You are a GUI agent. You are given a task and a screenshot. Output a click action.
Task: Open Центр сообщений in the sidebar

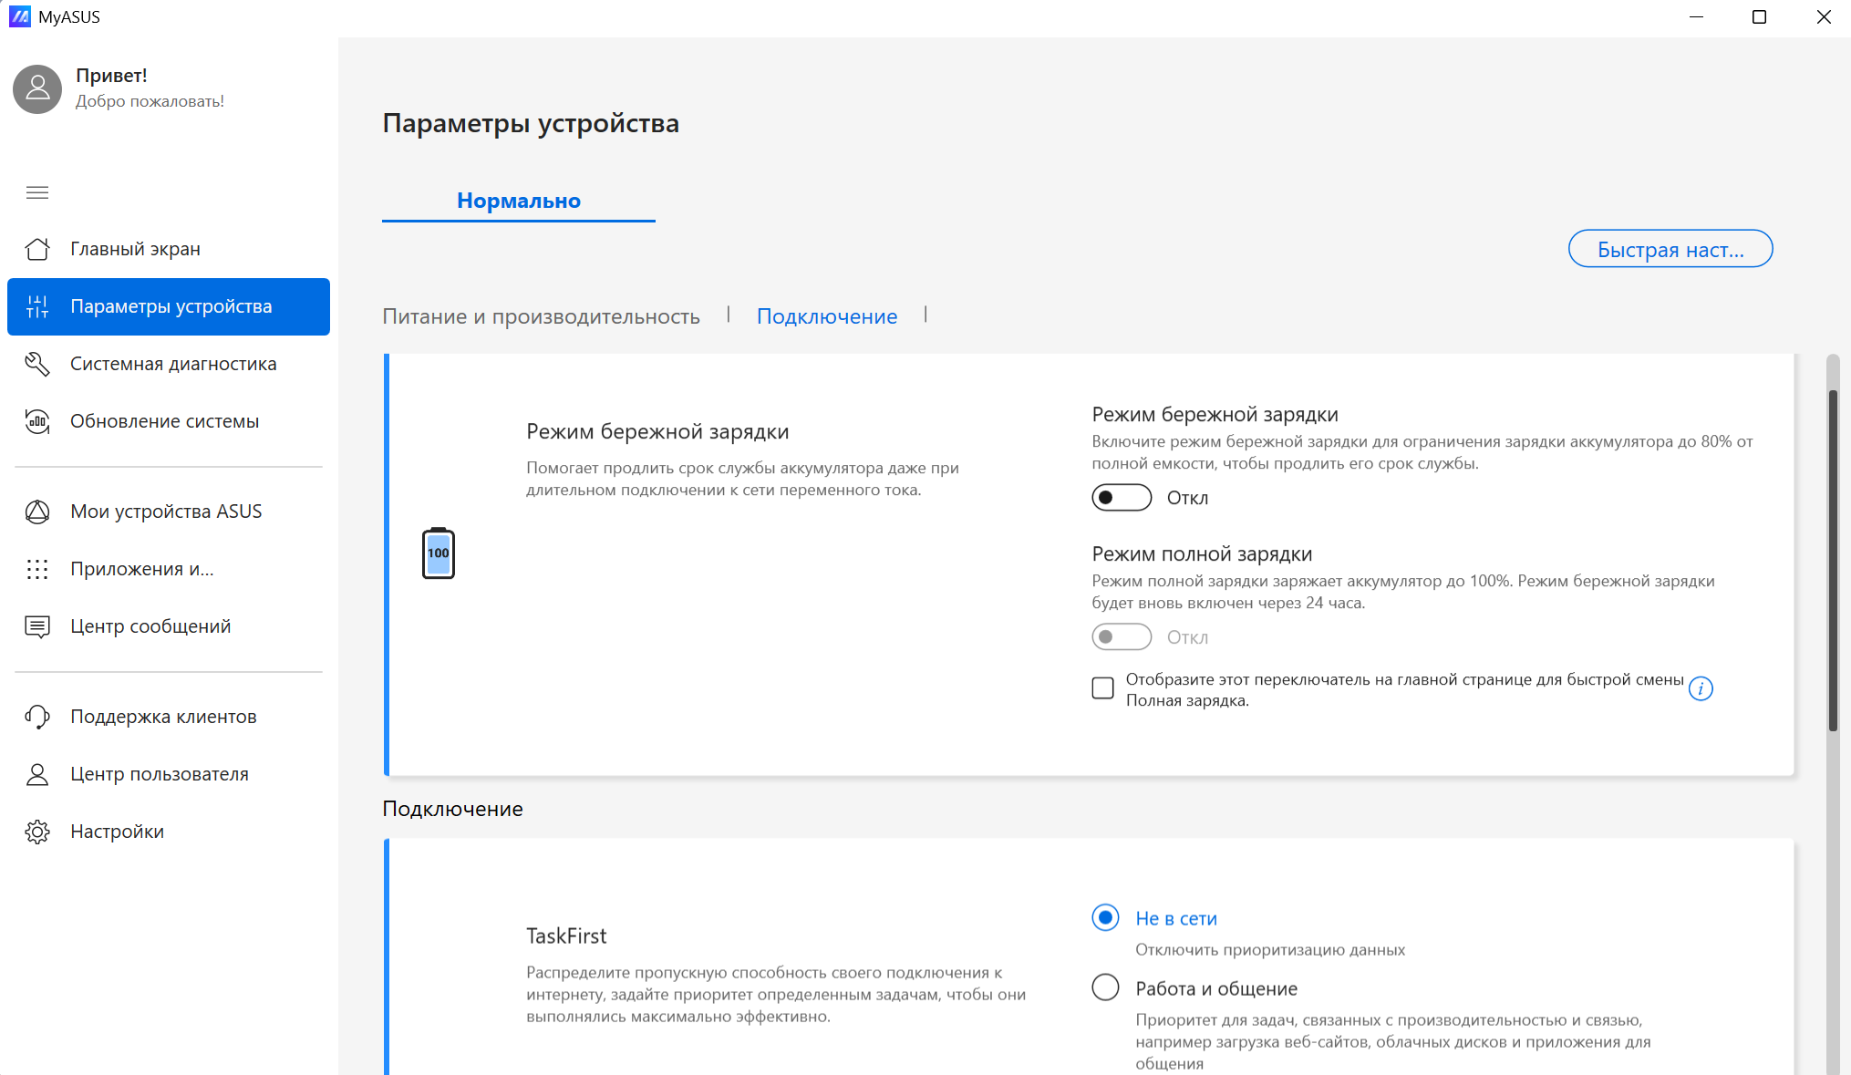pyautogui.click(x=169, y=626)
